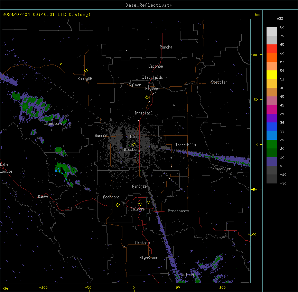
Task: Select the yellow 51–54 dBZ legend swatch
Action: tap(272, 75)
